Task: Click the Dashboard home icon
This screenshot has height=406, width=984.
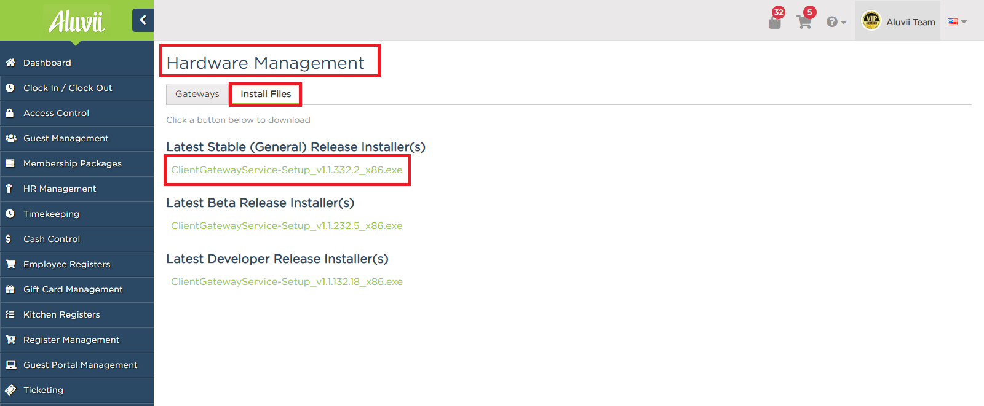Action: tap(10, 63)
